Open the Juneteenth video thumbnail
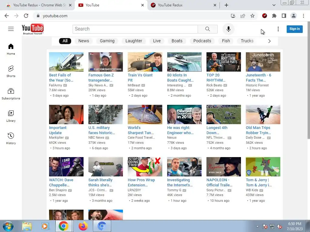Viewport: 310px width, 232px height. point(263,62)
